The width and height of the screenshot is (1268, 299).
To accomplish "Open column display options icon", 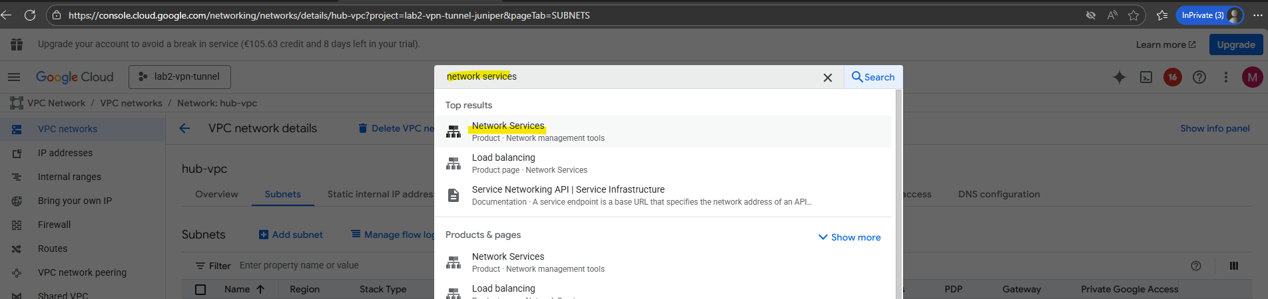I will click(1233, 266).
